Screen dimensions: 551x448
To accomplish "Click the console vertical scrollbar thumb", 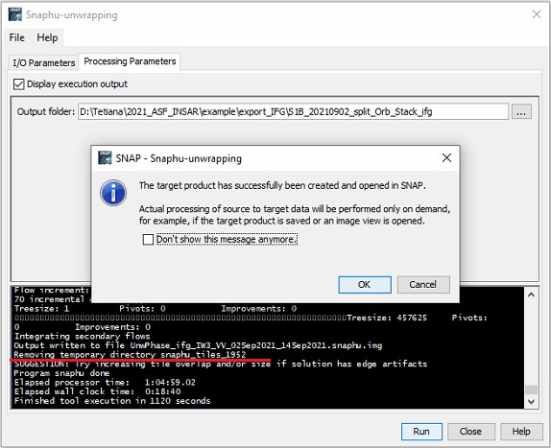I will pos(531,389).
